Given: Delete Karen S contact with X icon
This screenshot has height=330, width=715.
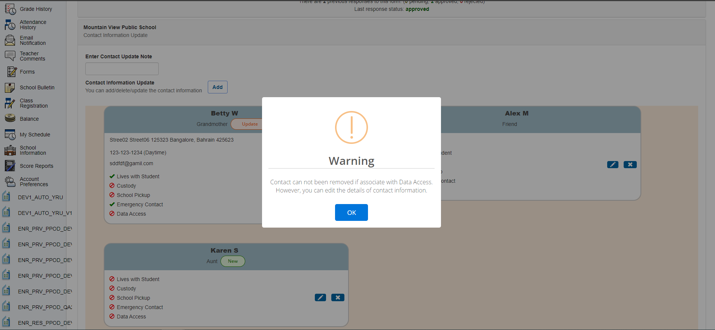Looking at the screenshot, I should pyautogui.click(x=338, y=297).
